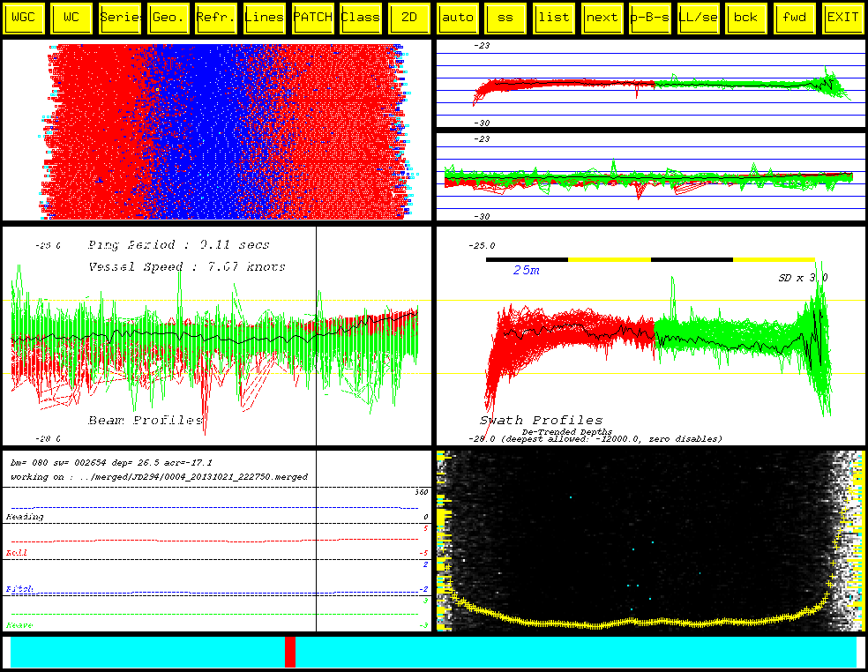Open the WC water column view
Image resolution: width=868 pixels, height=672 pixels.
click(72, 18)
